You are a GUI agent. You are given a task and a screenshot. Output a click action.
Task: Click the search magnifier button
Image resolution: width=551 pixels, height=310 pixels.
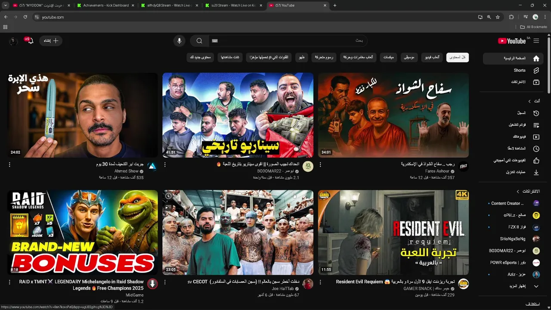coord(199,41)
